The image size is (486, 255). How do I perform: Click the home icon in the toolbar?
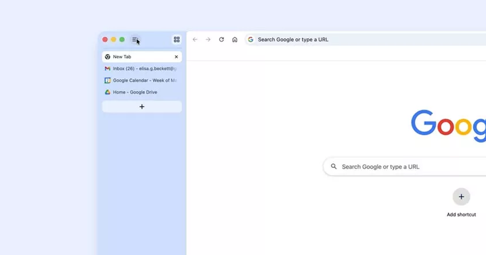(x=235, y=39)
